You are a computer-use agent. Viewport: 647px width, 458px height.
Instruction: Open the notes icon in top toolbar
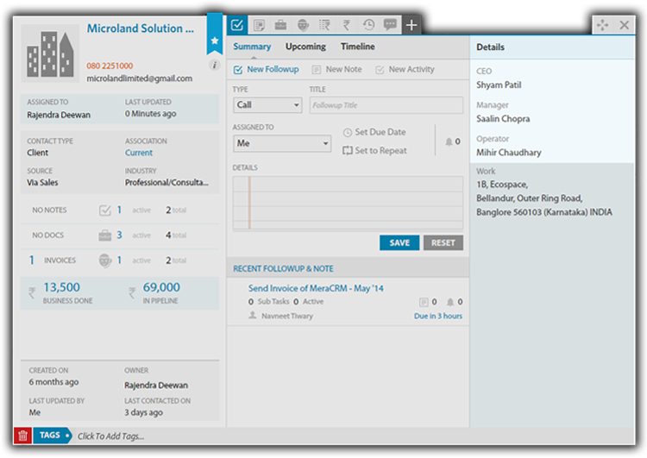[x=259, y=25]
